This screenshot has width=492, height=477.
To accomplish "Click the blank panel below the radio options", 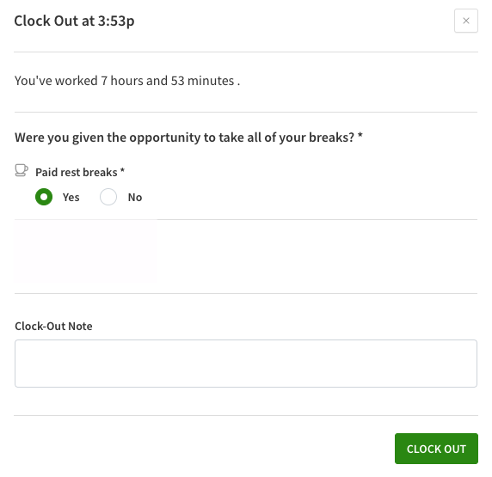I will tap(85, 251).
